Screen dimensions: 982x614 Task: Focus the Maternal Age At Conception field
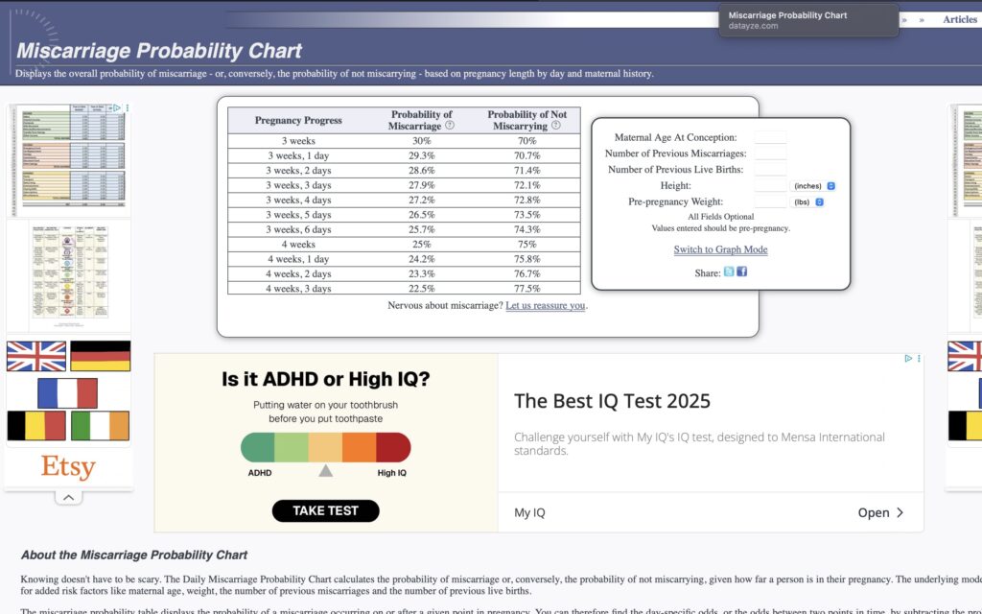769,137
